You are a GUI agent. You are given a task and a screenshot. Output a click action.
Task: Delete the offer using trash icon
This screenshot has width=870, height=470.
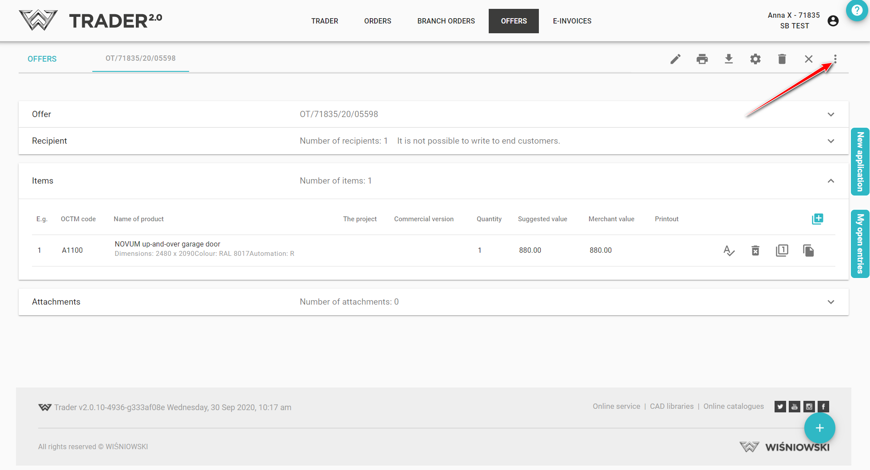(782, 59)
